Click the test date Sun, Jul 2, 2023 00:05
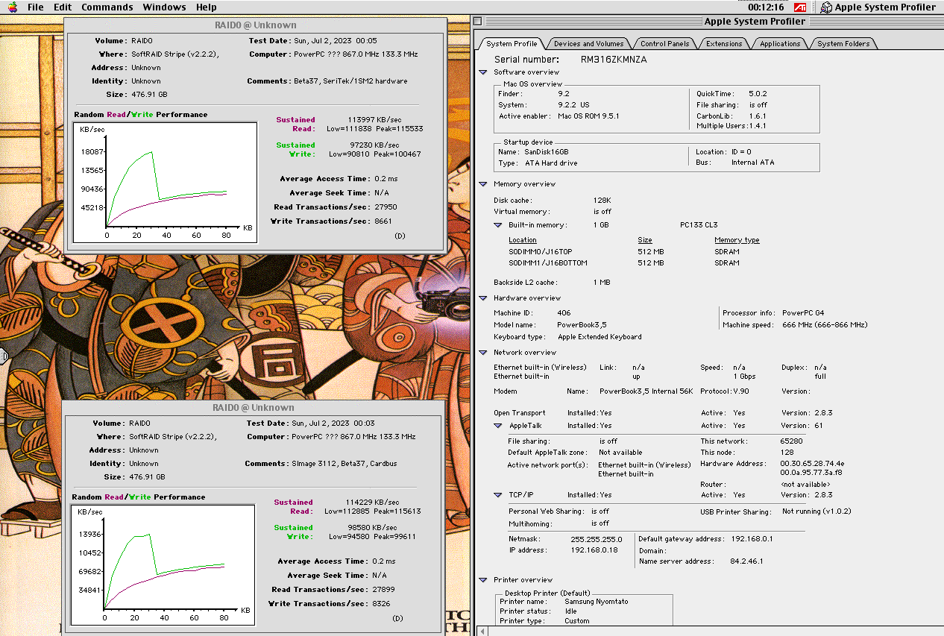This screenshot has height=636, width=944. [335, 41]
